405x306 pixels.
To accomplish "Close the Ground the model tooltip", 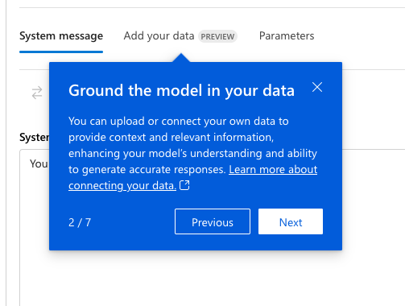I will tap(317, 87).
